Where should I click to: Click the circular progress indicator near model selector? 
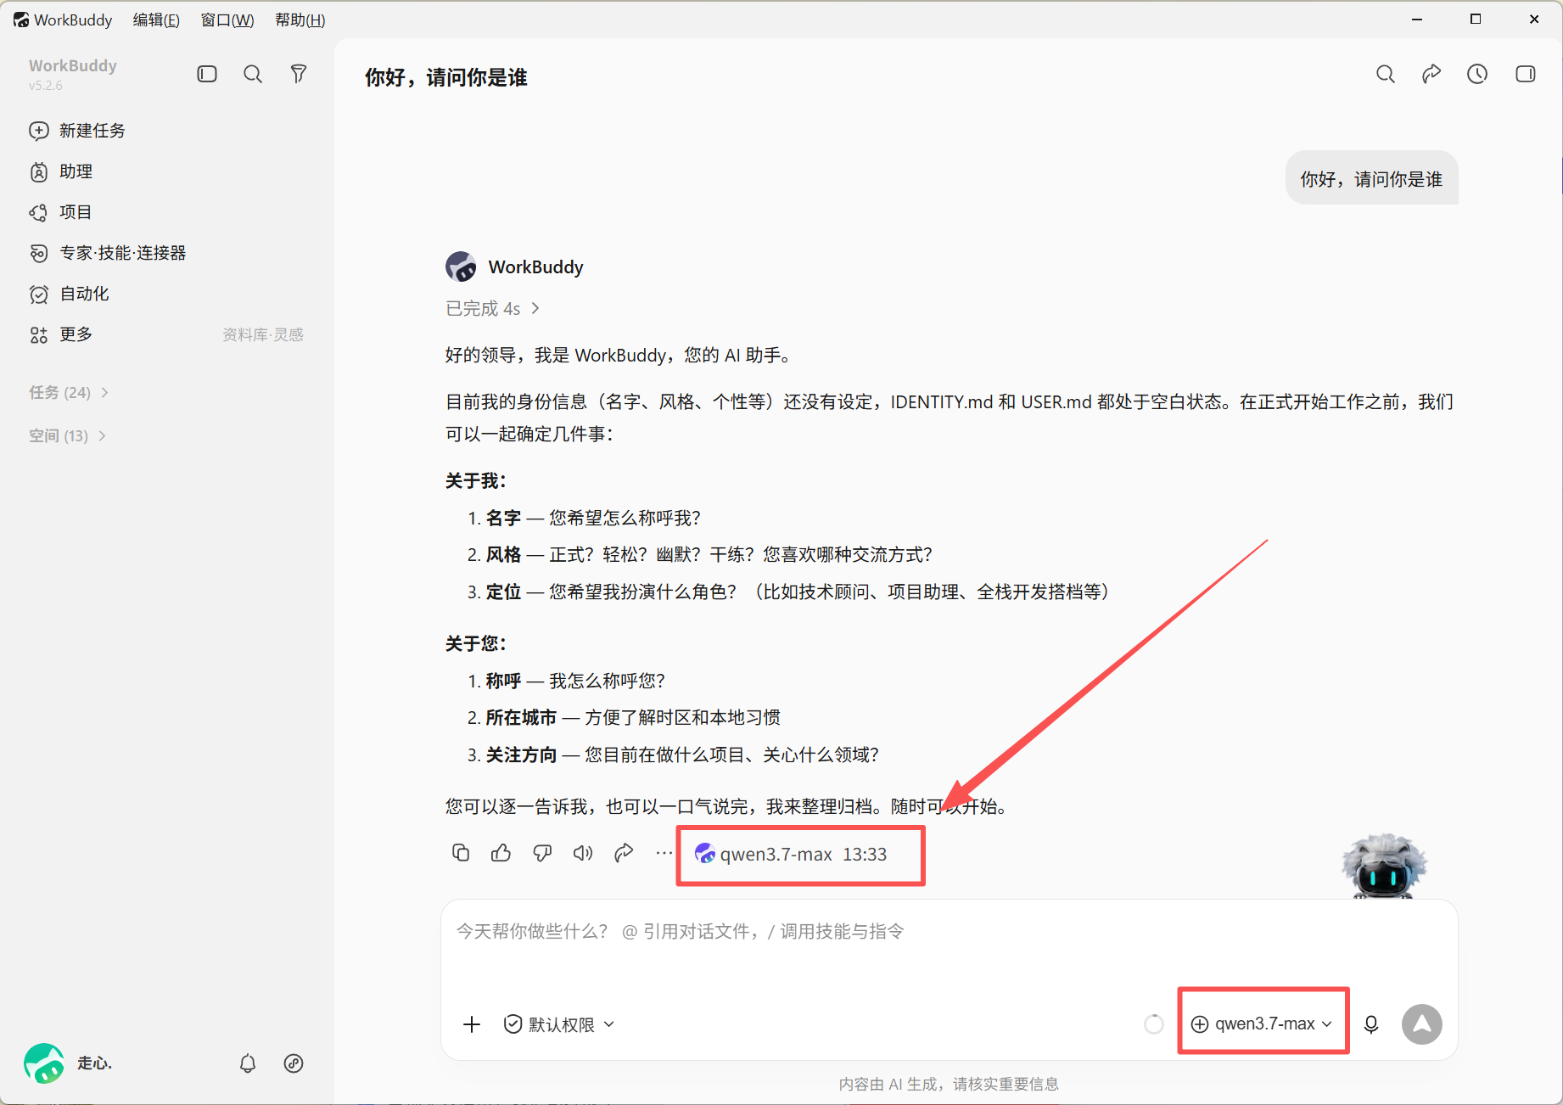(x=1154, y=1024)
